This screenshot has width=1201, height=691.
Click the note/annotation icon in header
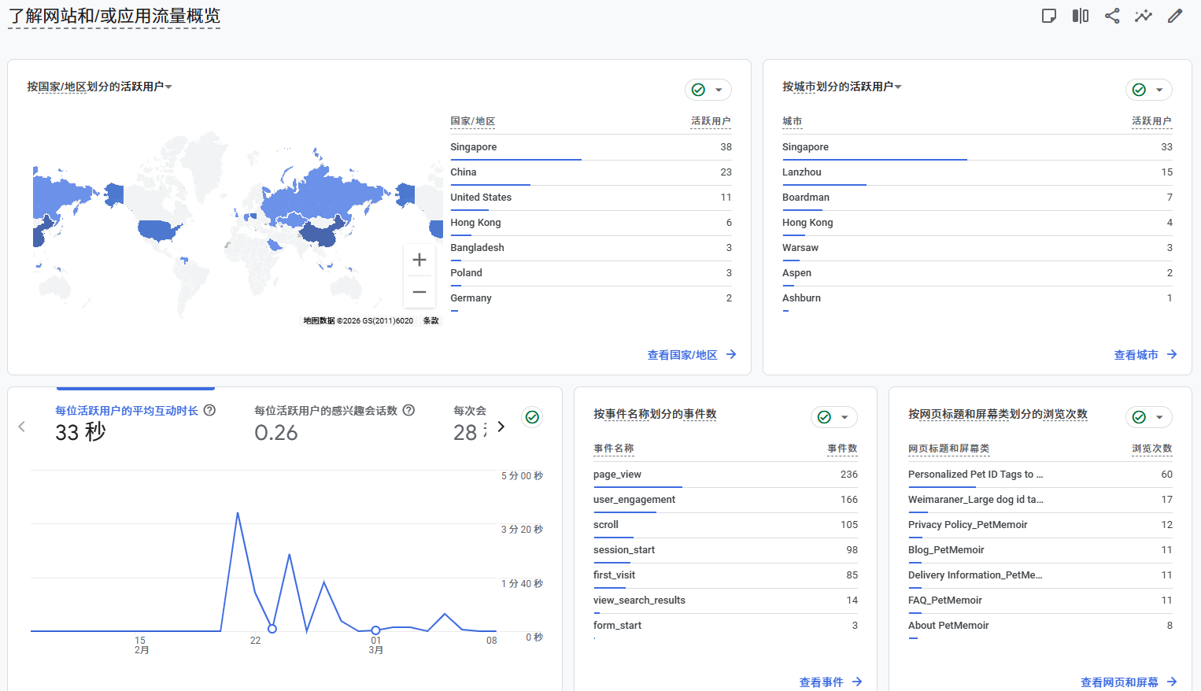click(1049, 16)
